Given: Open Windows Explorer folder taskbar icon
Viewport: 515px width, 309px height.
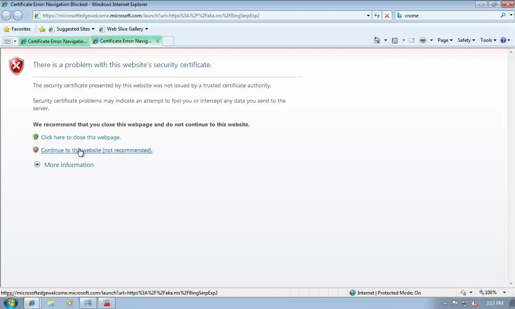Looking at the screenshot, I should tap(51, 303).
